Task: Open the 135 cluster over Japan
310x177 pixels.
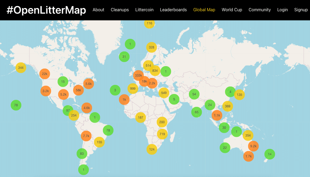Action: [239, 95]
